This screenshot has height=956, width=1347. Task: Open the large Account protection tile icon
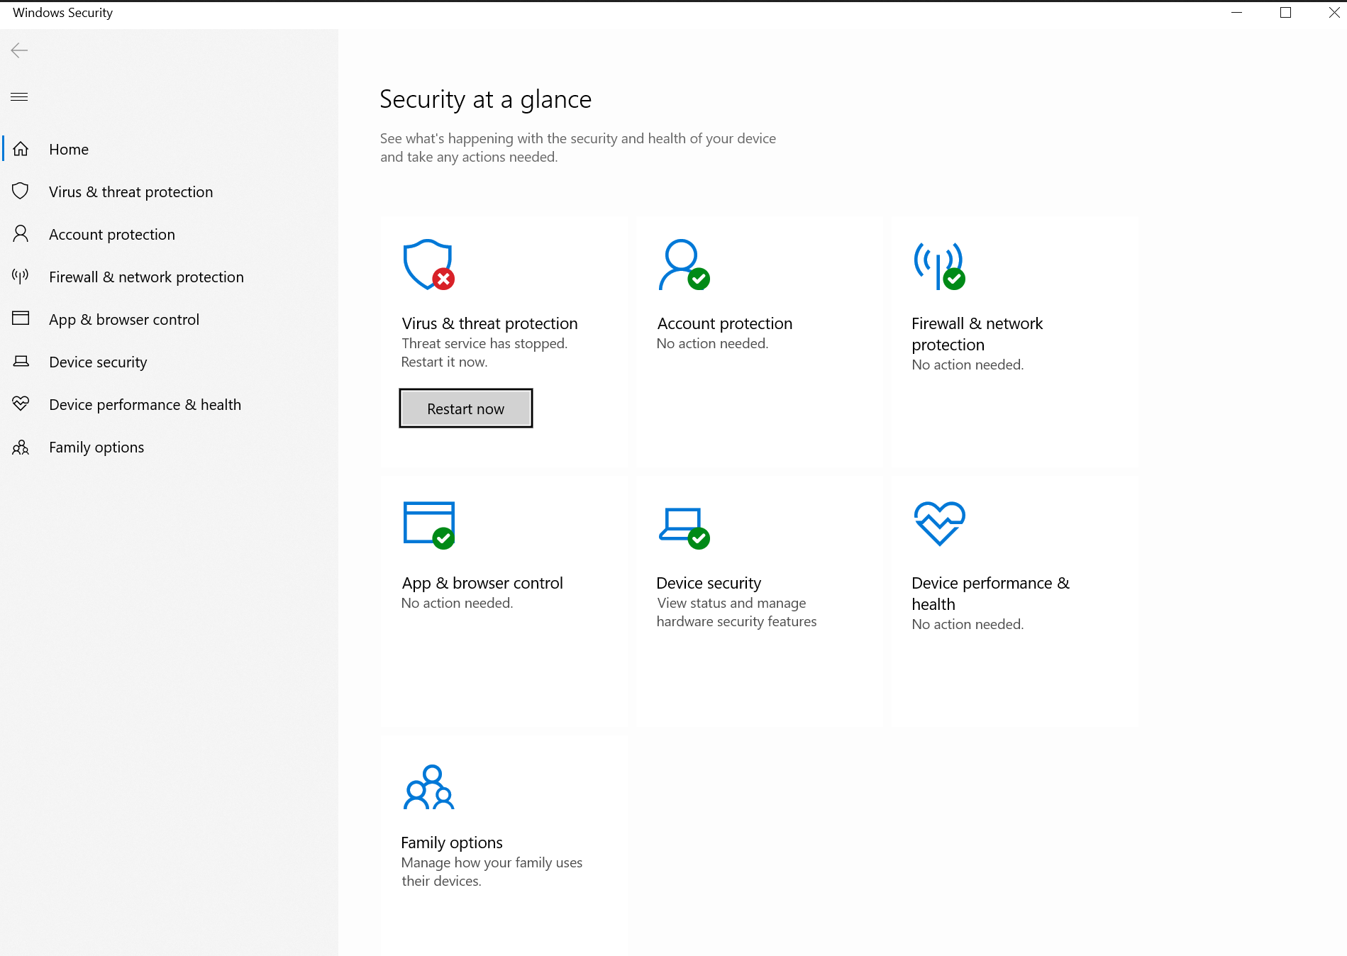(684, 265)
